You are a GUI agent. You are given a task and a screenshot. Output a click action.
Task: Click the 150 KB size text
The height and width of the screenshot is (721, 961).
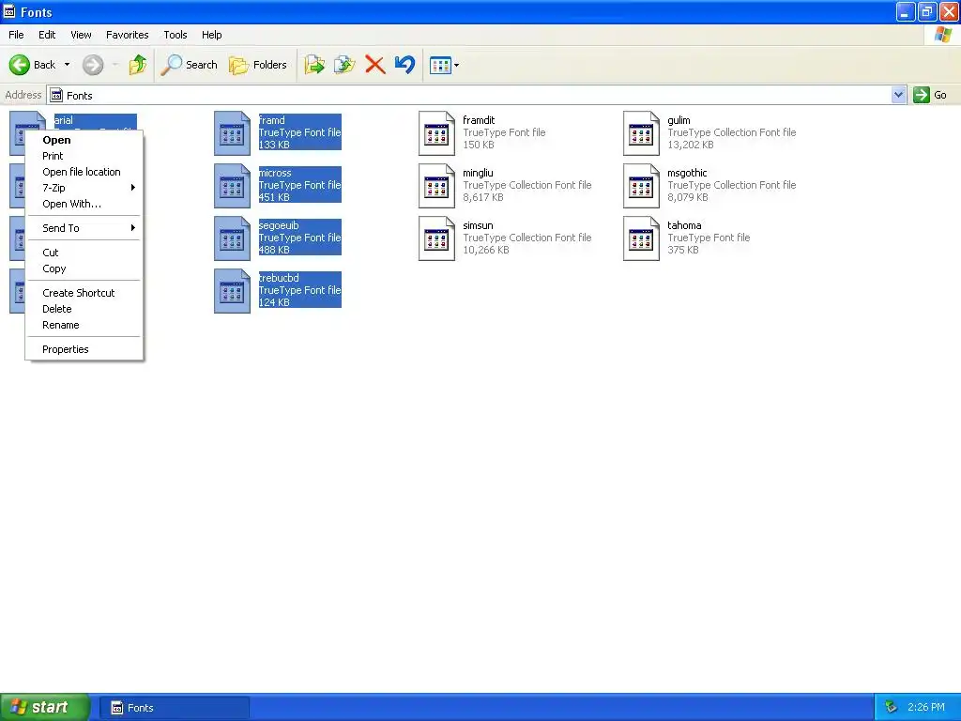[478, 145]
